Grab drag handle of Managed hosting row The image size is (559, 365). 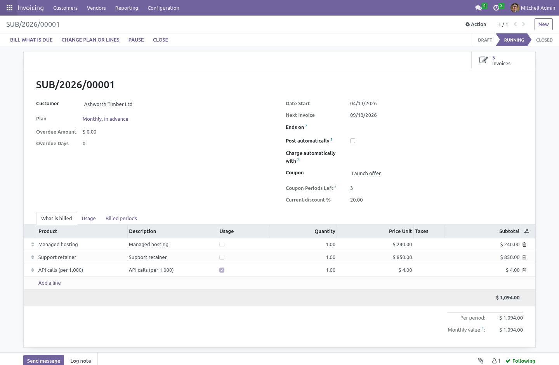click(x=33, y=245)
